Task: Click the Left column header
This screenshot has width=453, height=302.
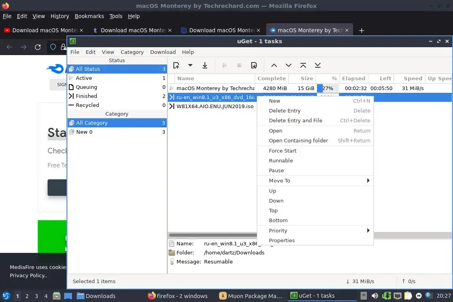Action: tap(381, 78)
